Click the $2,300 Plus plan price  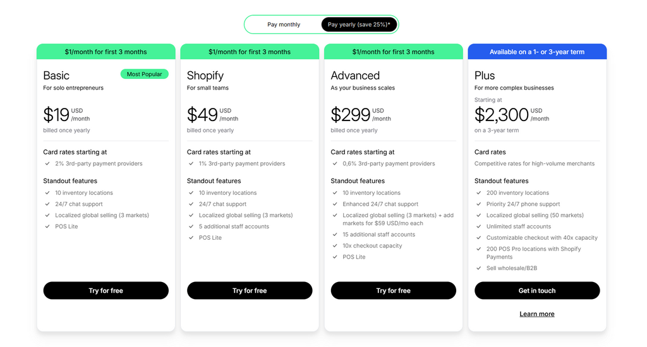point(501,115)
